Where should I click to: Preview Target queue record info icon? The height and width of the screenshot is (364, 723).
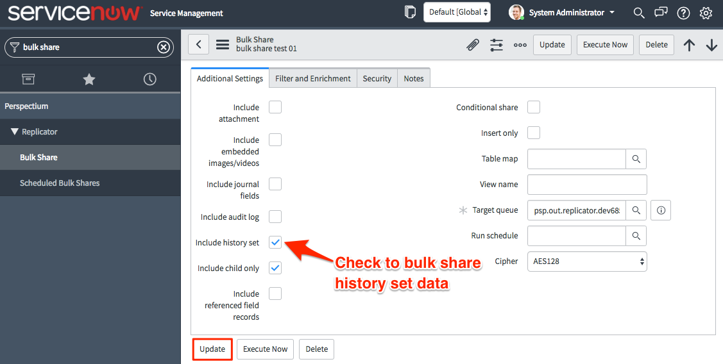661,210
